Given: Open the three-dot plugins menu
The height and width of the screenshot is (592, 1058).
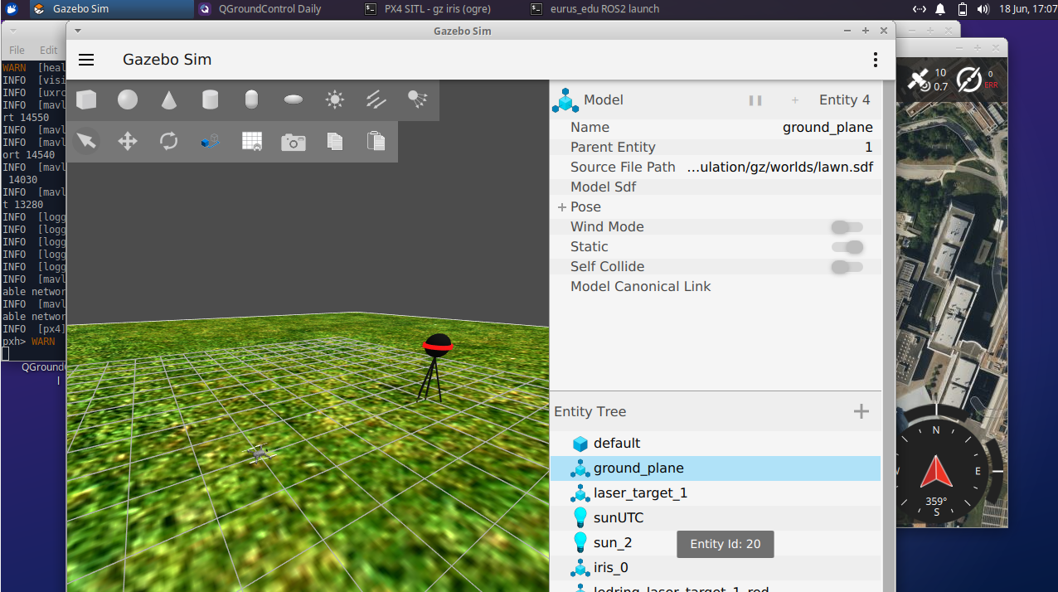Looking at the screenshot, I should coord(876,60).
